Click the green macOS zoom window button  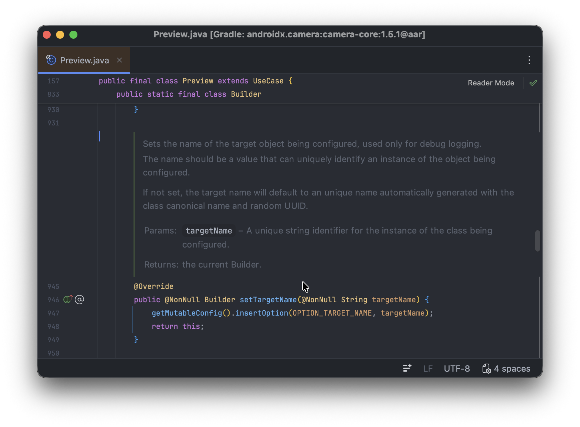(73, 35)
